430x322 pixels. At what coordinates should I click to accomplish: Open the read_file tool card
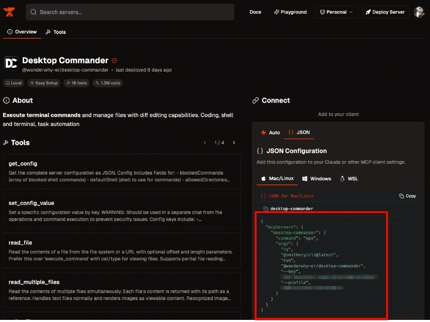coord(122,250)
